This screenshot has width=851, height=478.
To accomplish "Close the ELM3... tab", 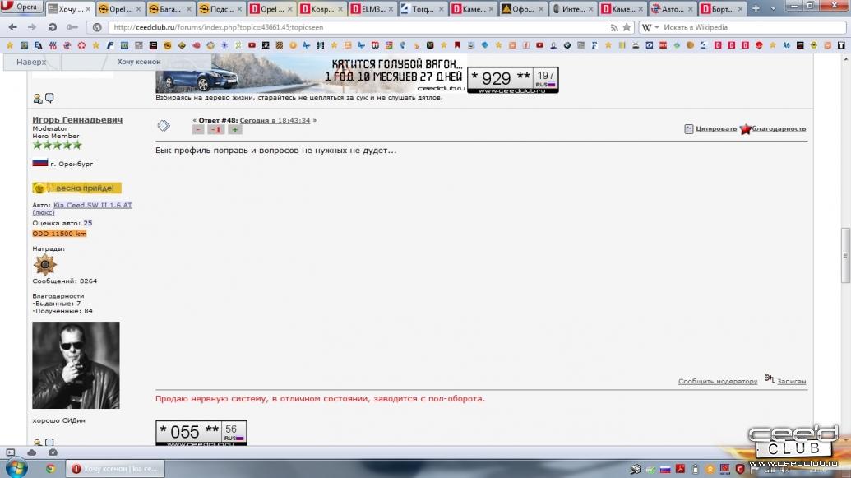I will coord(391,9).
